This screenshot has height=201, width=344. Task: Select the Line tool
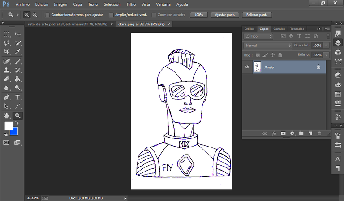(x=17, y=106)
